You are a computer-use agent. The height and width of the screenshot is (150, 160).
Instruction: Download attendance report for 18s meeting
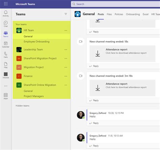[x=98, y=53]
